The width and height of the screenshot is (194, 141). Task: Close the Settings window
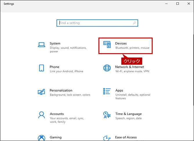189,4
